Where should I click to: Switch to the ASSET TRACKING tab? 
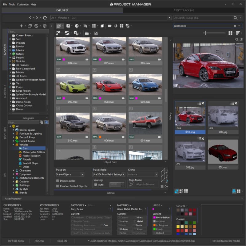pos(184,10)
